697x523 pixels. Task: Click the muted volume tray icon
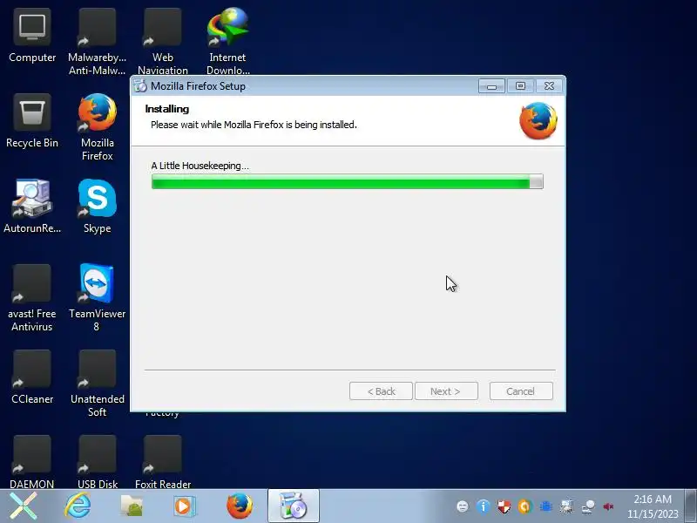click(608, 506)
